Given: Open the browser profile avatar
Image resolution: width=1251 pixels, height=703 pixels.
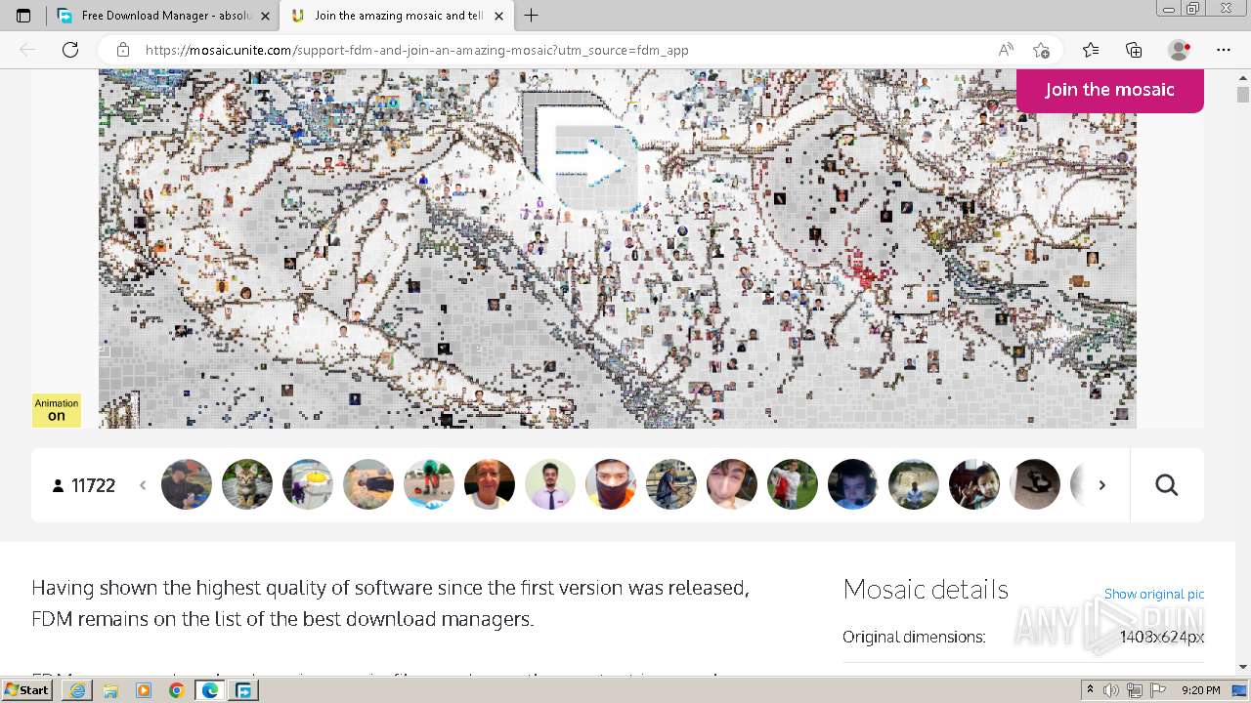Looking at the screenshot, I should pyautogui.click(x=1179, y=50).
